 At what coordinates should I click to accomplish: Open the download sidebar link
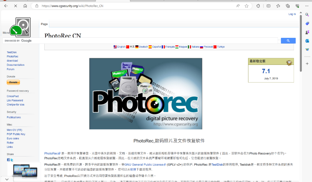tap(12, 61)
